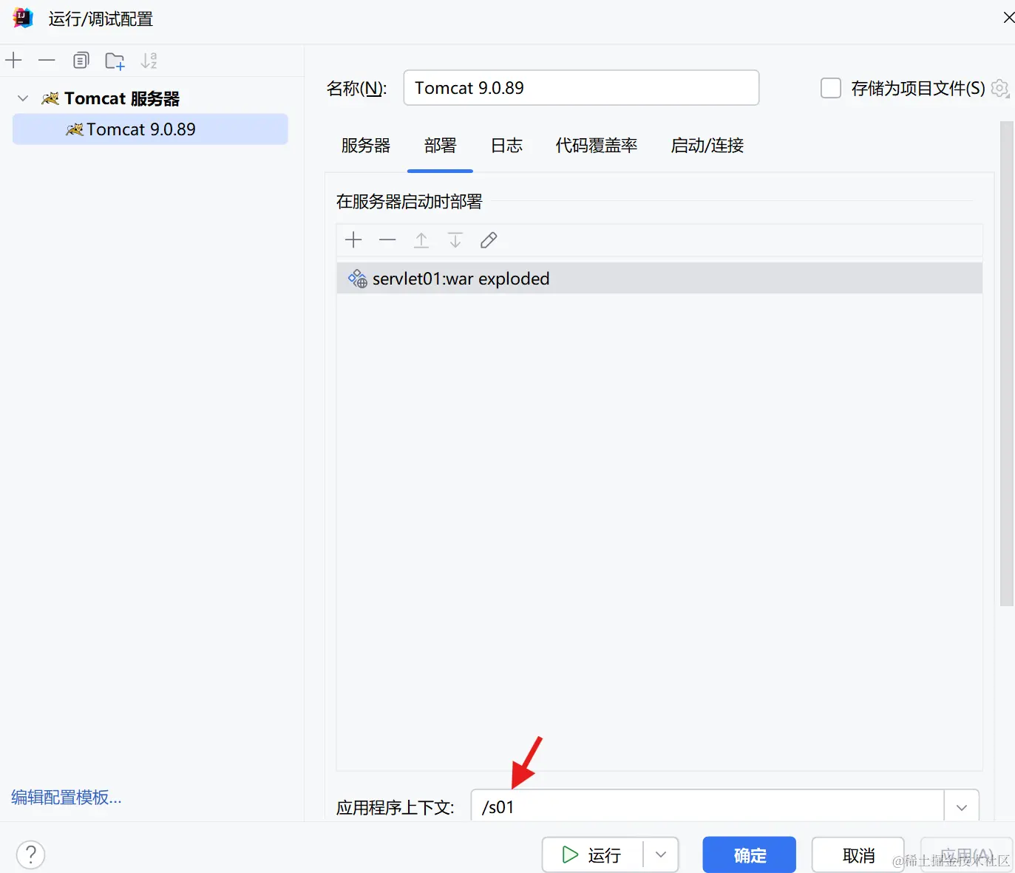Collapse the Tomcat 服务器 tree node
This screenshot has height=873, width=1015.
click(22, 98)
